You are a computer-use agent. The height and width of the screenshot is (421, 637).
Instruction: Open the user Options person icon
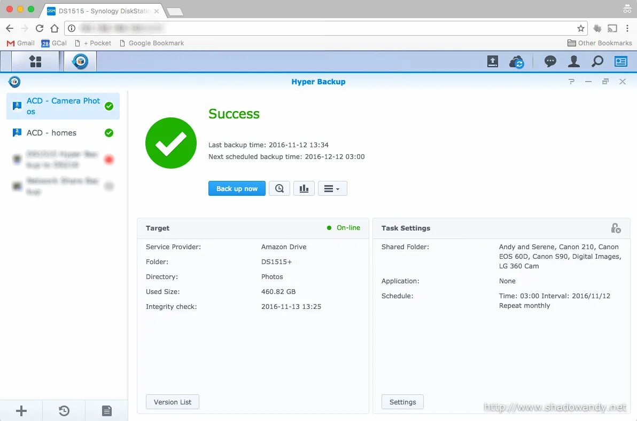[573, 62]
